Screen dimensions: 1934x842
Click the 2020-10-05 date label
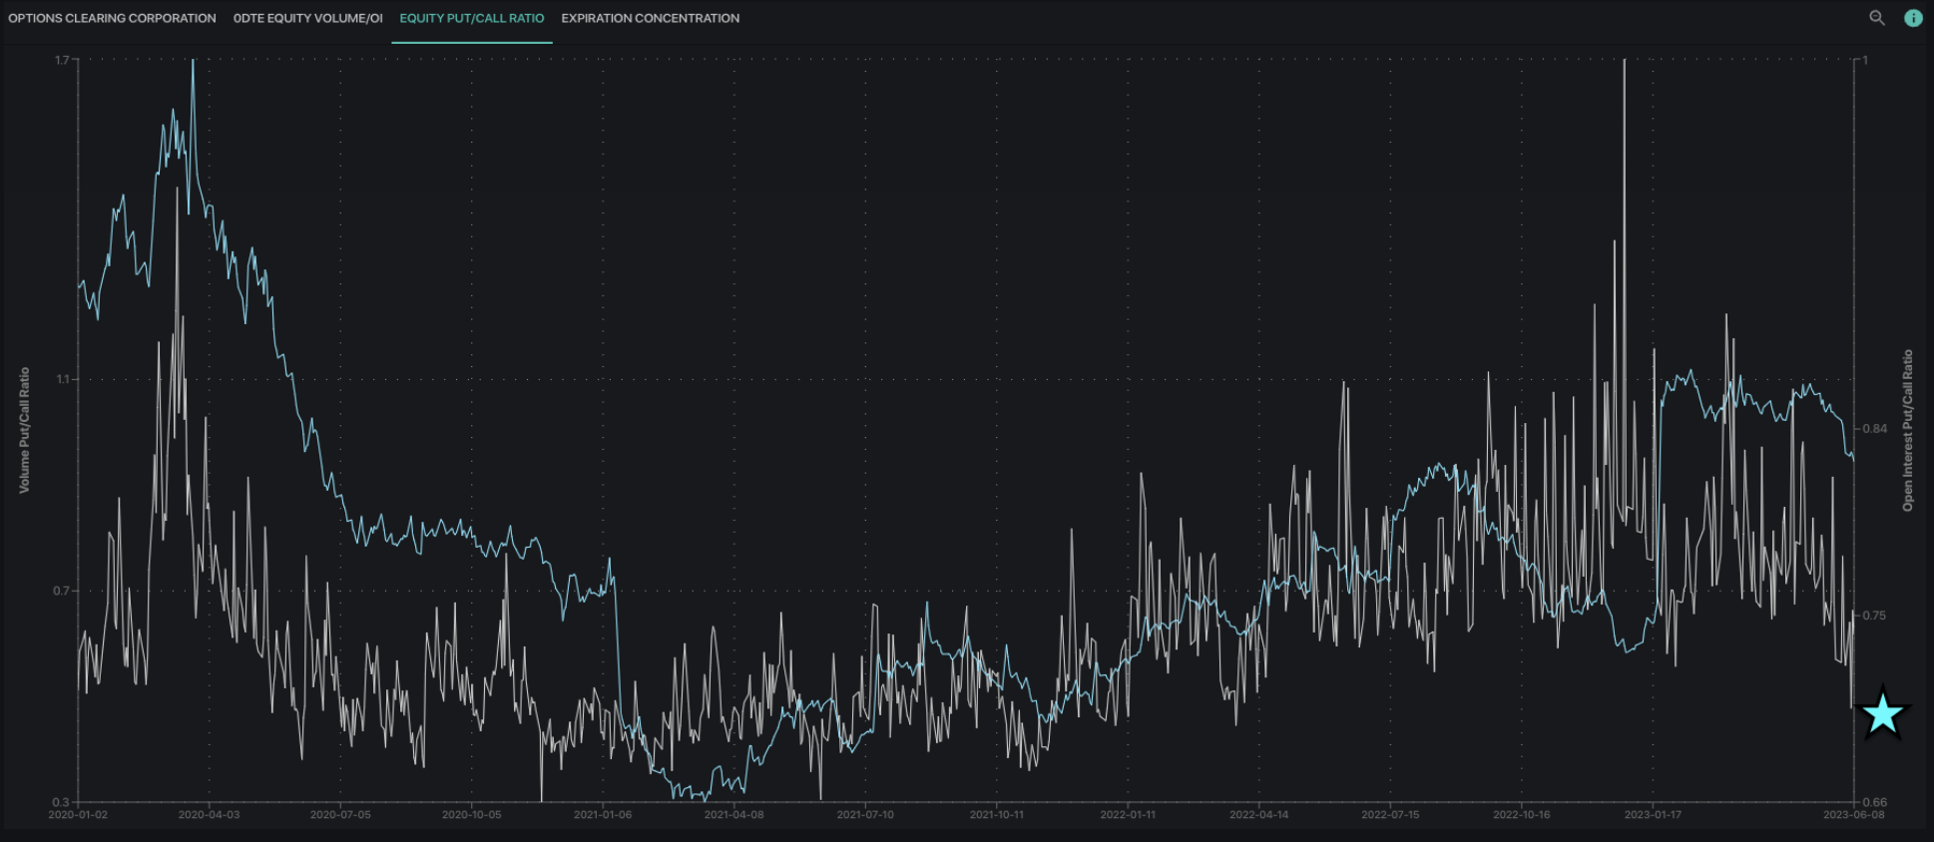472,815
